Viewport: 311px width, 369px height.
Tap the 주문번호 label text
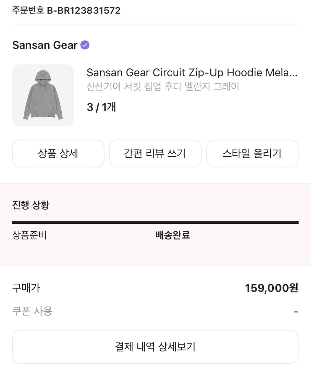(28, 11)
